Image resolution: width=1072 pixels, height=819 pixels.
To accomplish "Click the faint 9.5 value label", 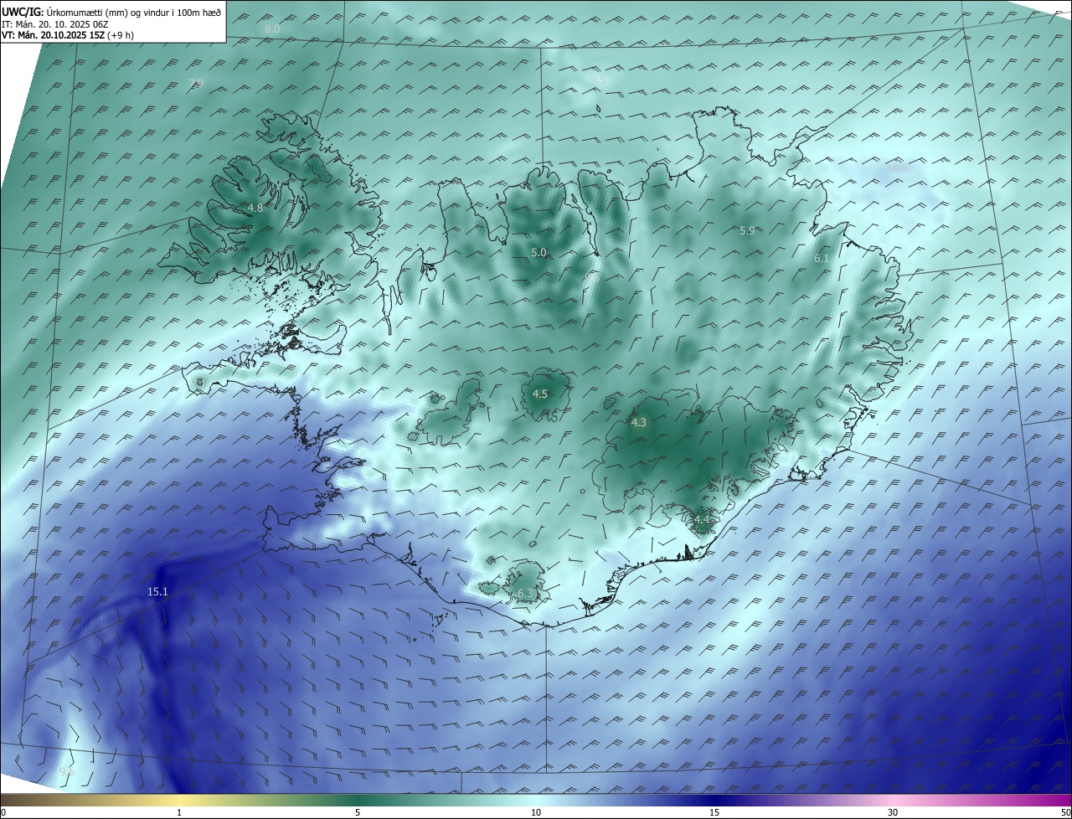I will 598,80.
